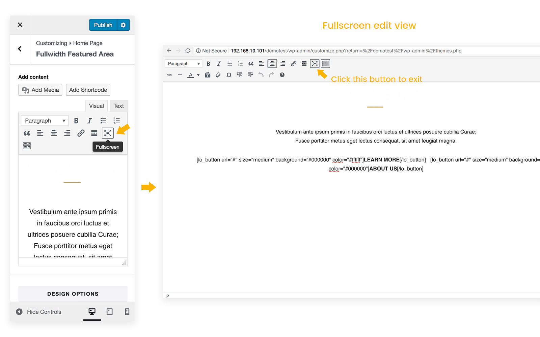Click the Publish button

(103, 25)
